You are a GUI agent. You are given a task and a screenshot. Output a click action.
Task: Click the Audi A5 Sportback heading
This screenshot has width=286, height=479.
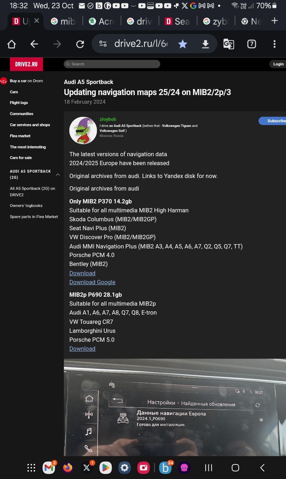coord(89,82)
